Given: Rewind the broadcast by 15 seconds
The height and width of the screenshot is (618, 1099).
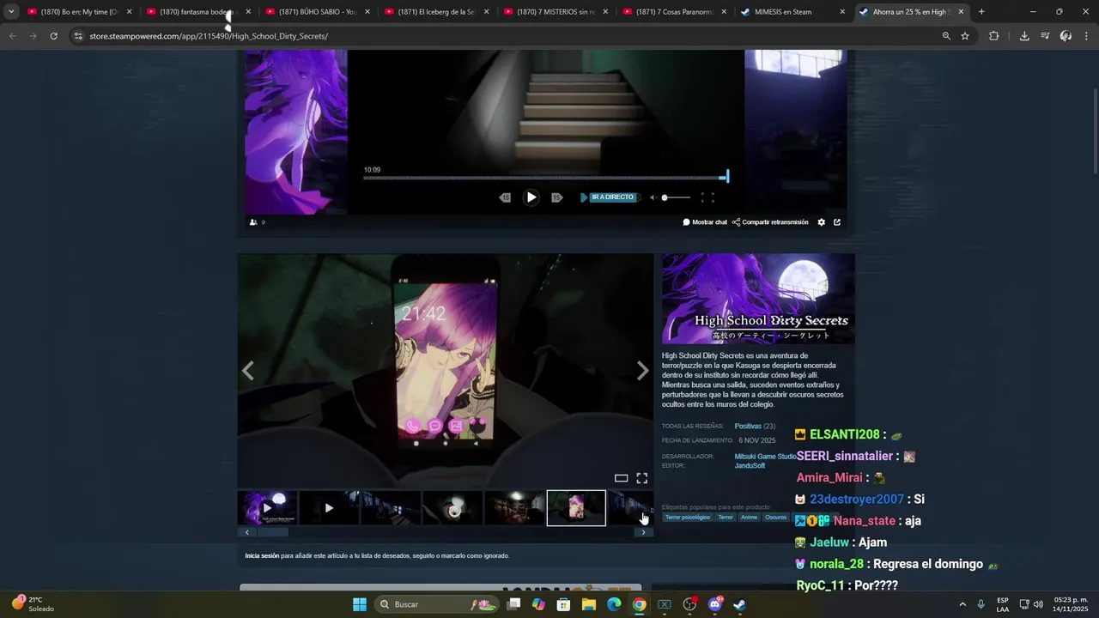Looking at the screenshot, I should coord(505,197).
